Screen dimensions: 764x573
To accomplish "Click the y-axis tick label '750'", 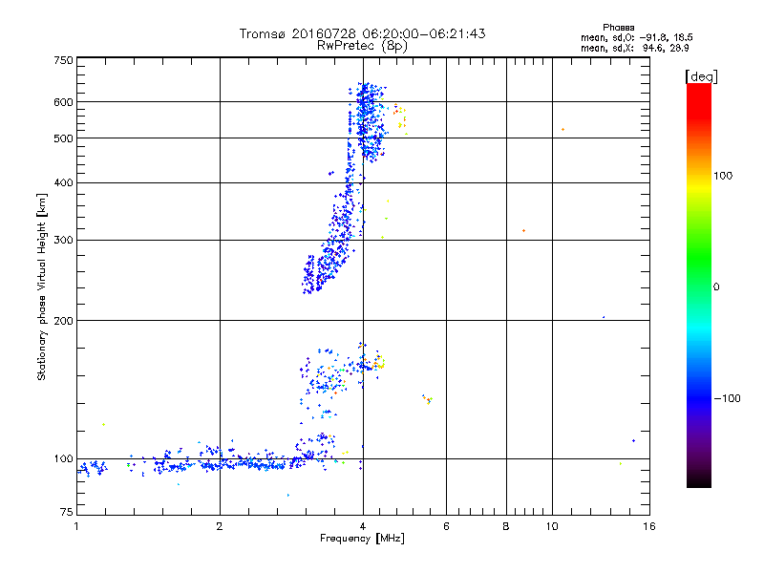I will 63,60.
